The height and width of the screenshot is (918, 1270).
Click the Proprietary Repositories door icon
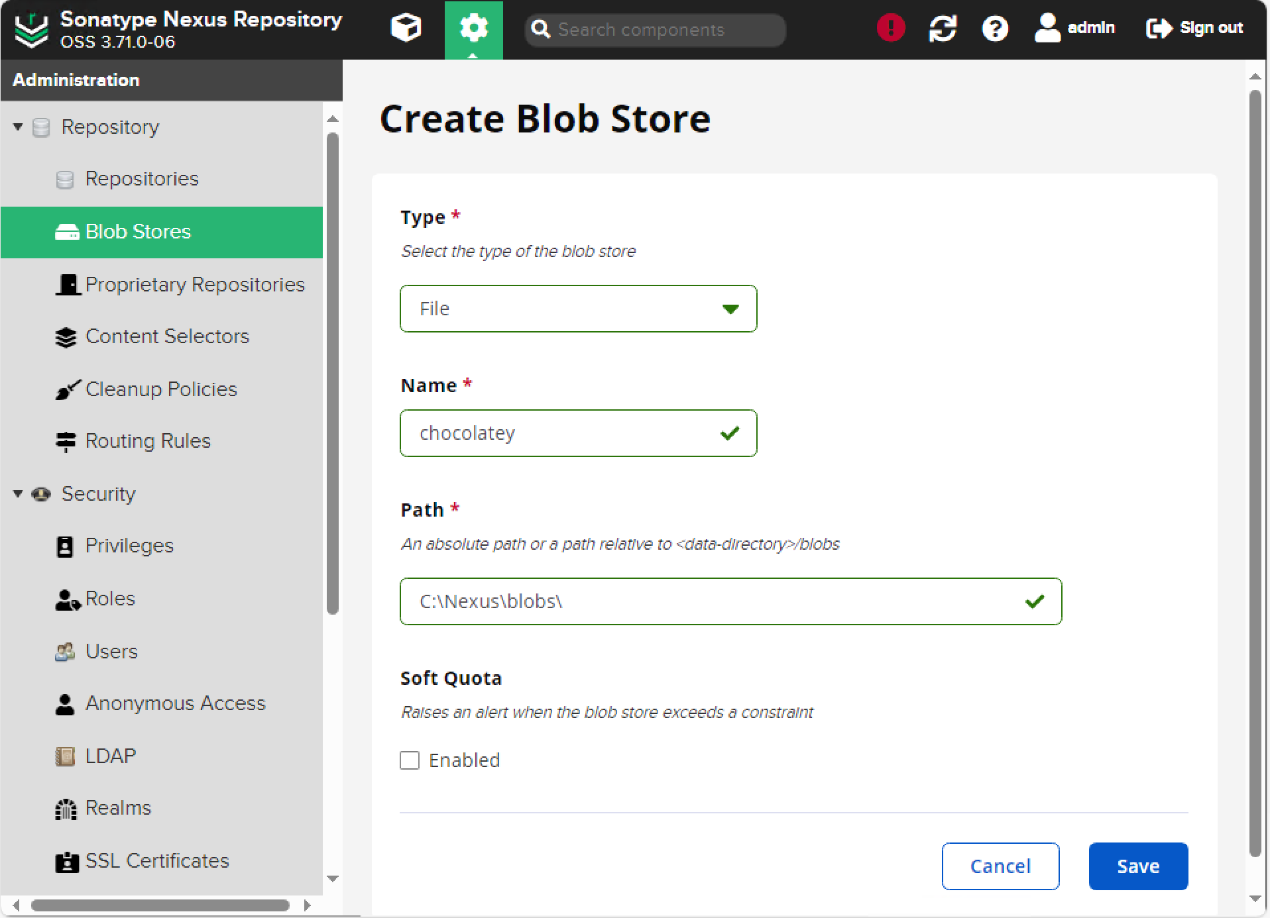coord(68,285)
